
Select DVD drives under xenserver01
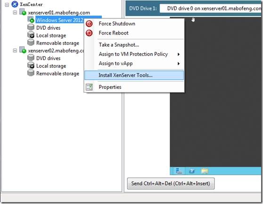click(48, 28)
